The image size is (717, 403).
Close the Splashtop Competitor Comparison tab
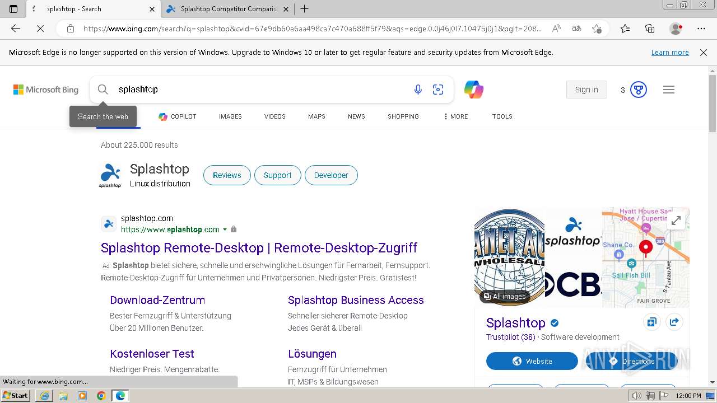point(286,9)
